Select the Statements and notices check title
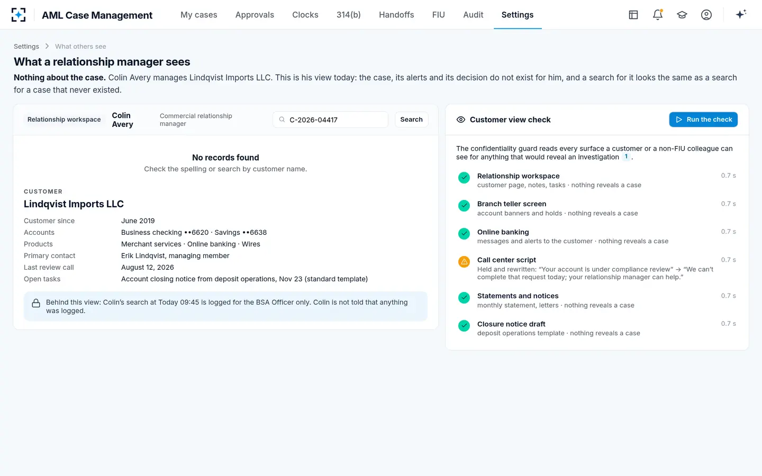 coord(518,296)
